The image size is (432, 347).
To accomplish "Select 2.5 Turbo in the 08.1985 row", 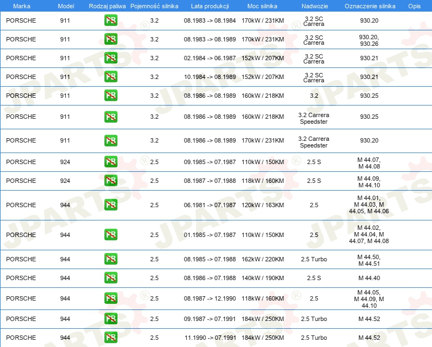I will (314, 259).
